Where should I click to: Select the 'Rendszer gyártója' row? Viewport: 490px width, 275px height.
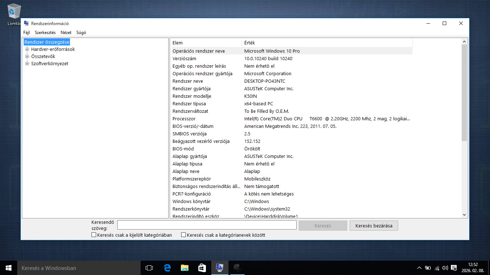tap(292, 88)
